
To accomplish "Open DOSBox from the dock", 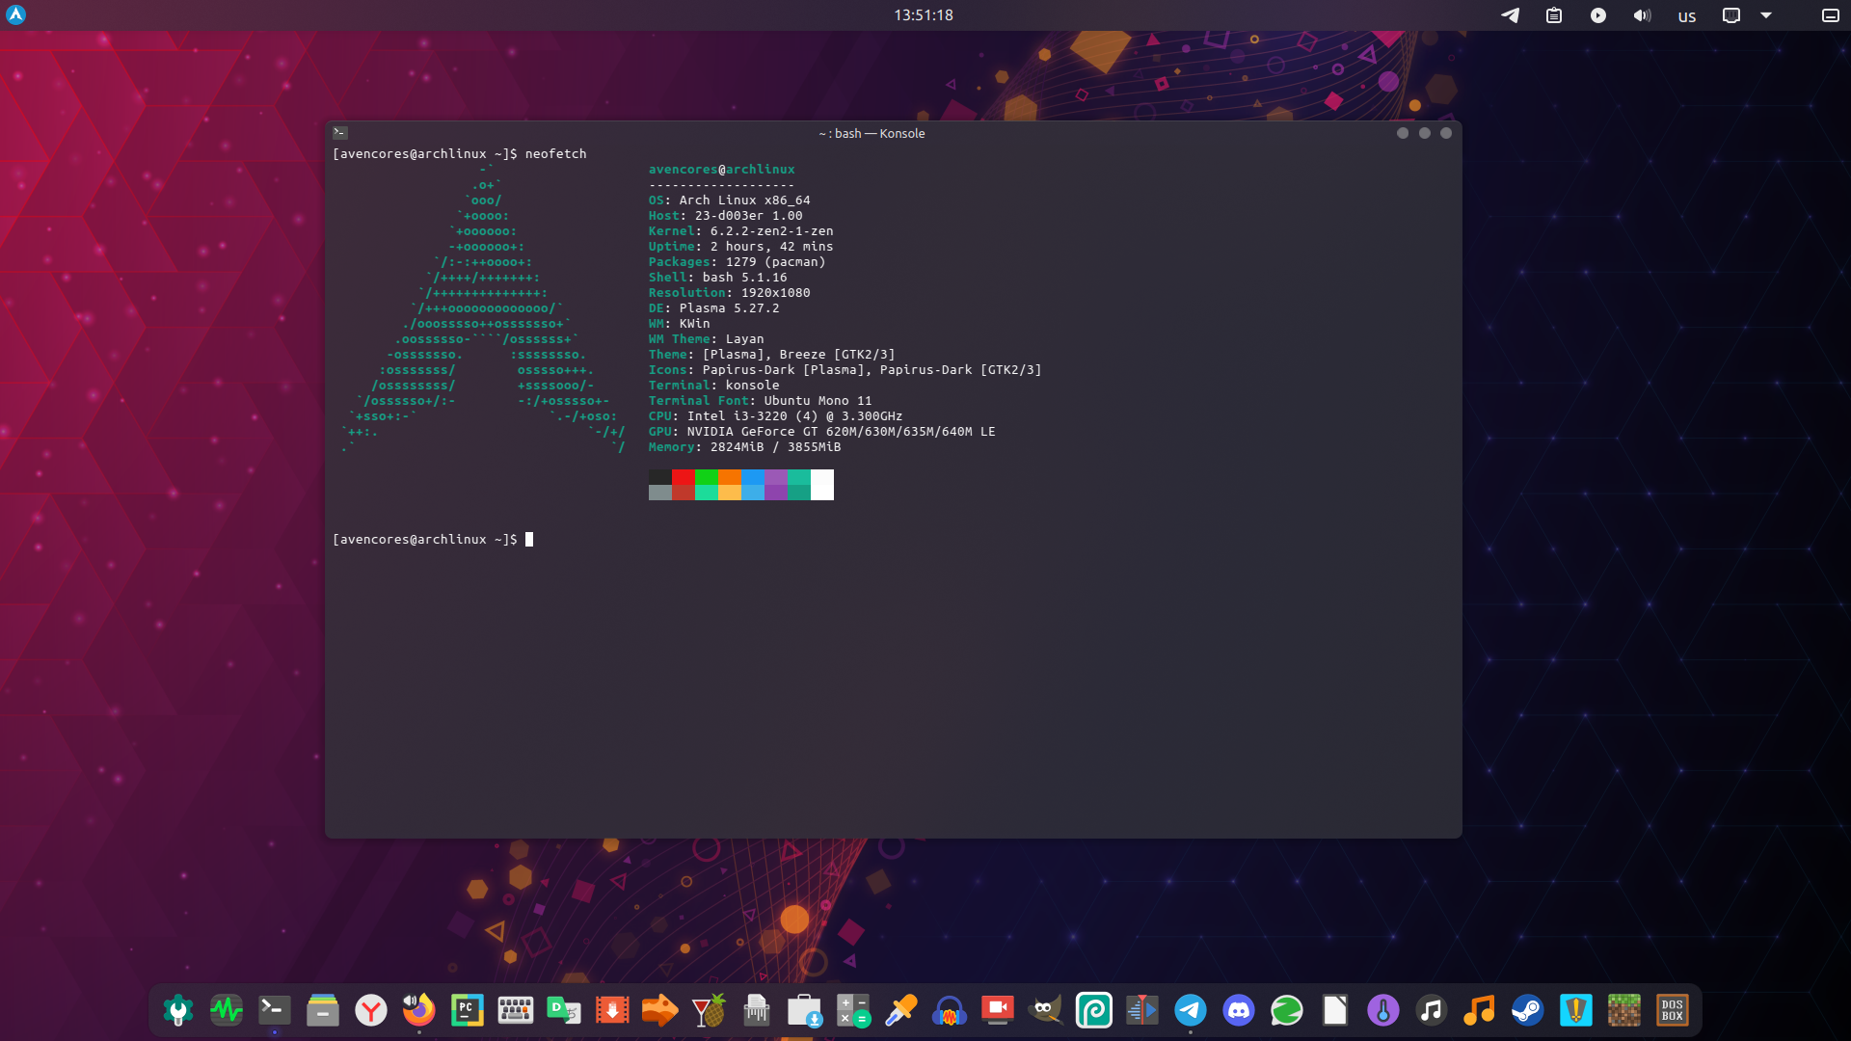I will [1672, 1010].
